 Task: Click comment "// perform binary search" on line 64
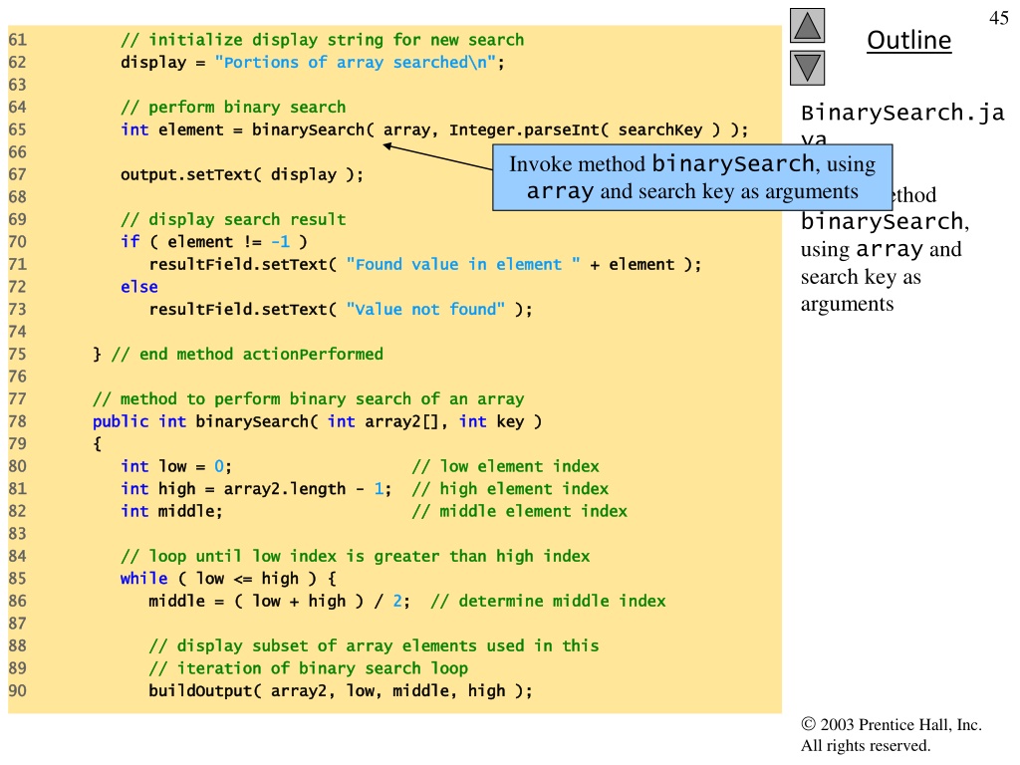click(x=233, y=108)
